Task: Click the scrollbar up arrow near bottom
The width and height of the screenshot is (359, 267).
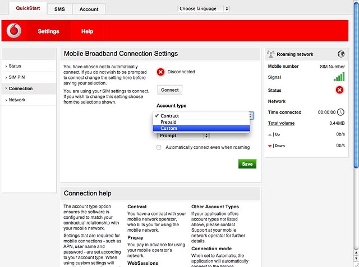Action: tap(356, 252)
